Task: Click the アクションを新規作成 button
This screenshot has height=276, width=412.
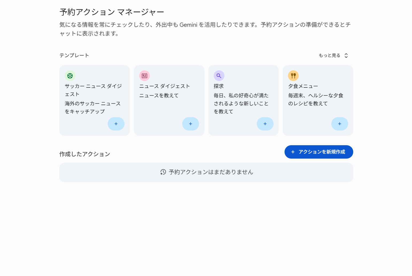Action: click(319, 152)
